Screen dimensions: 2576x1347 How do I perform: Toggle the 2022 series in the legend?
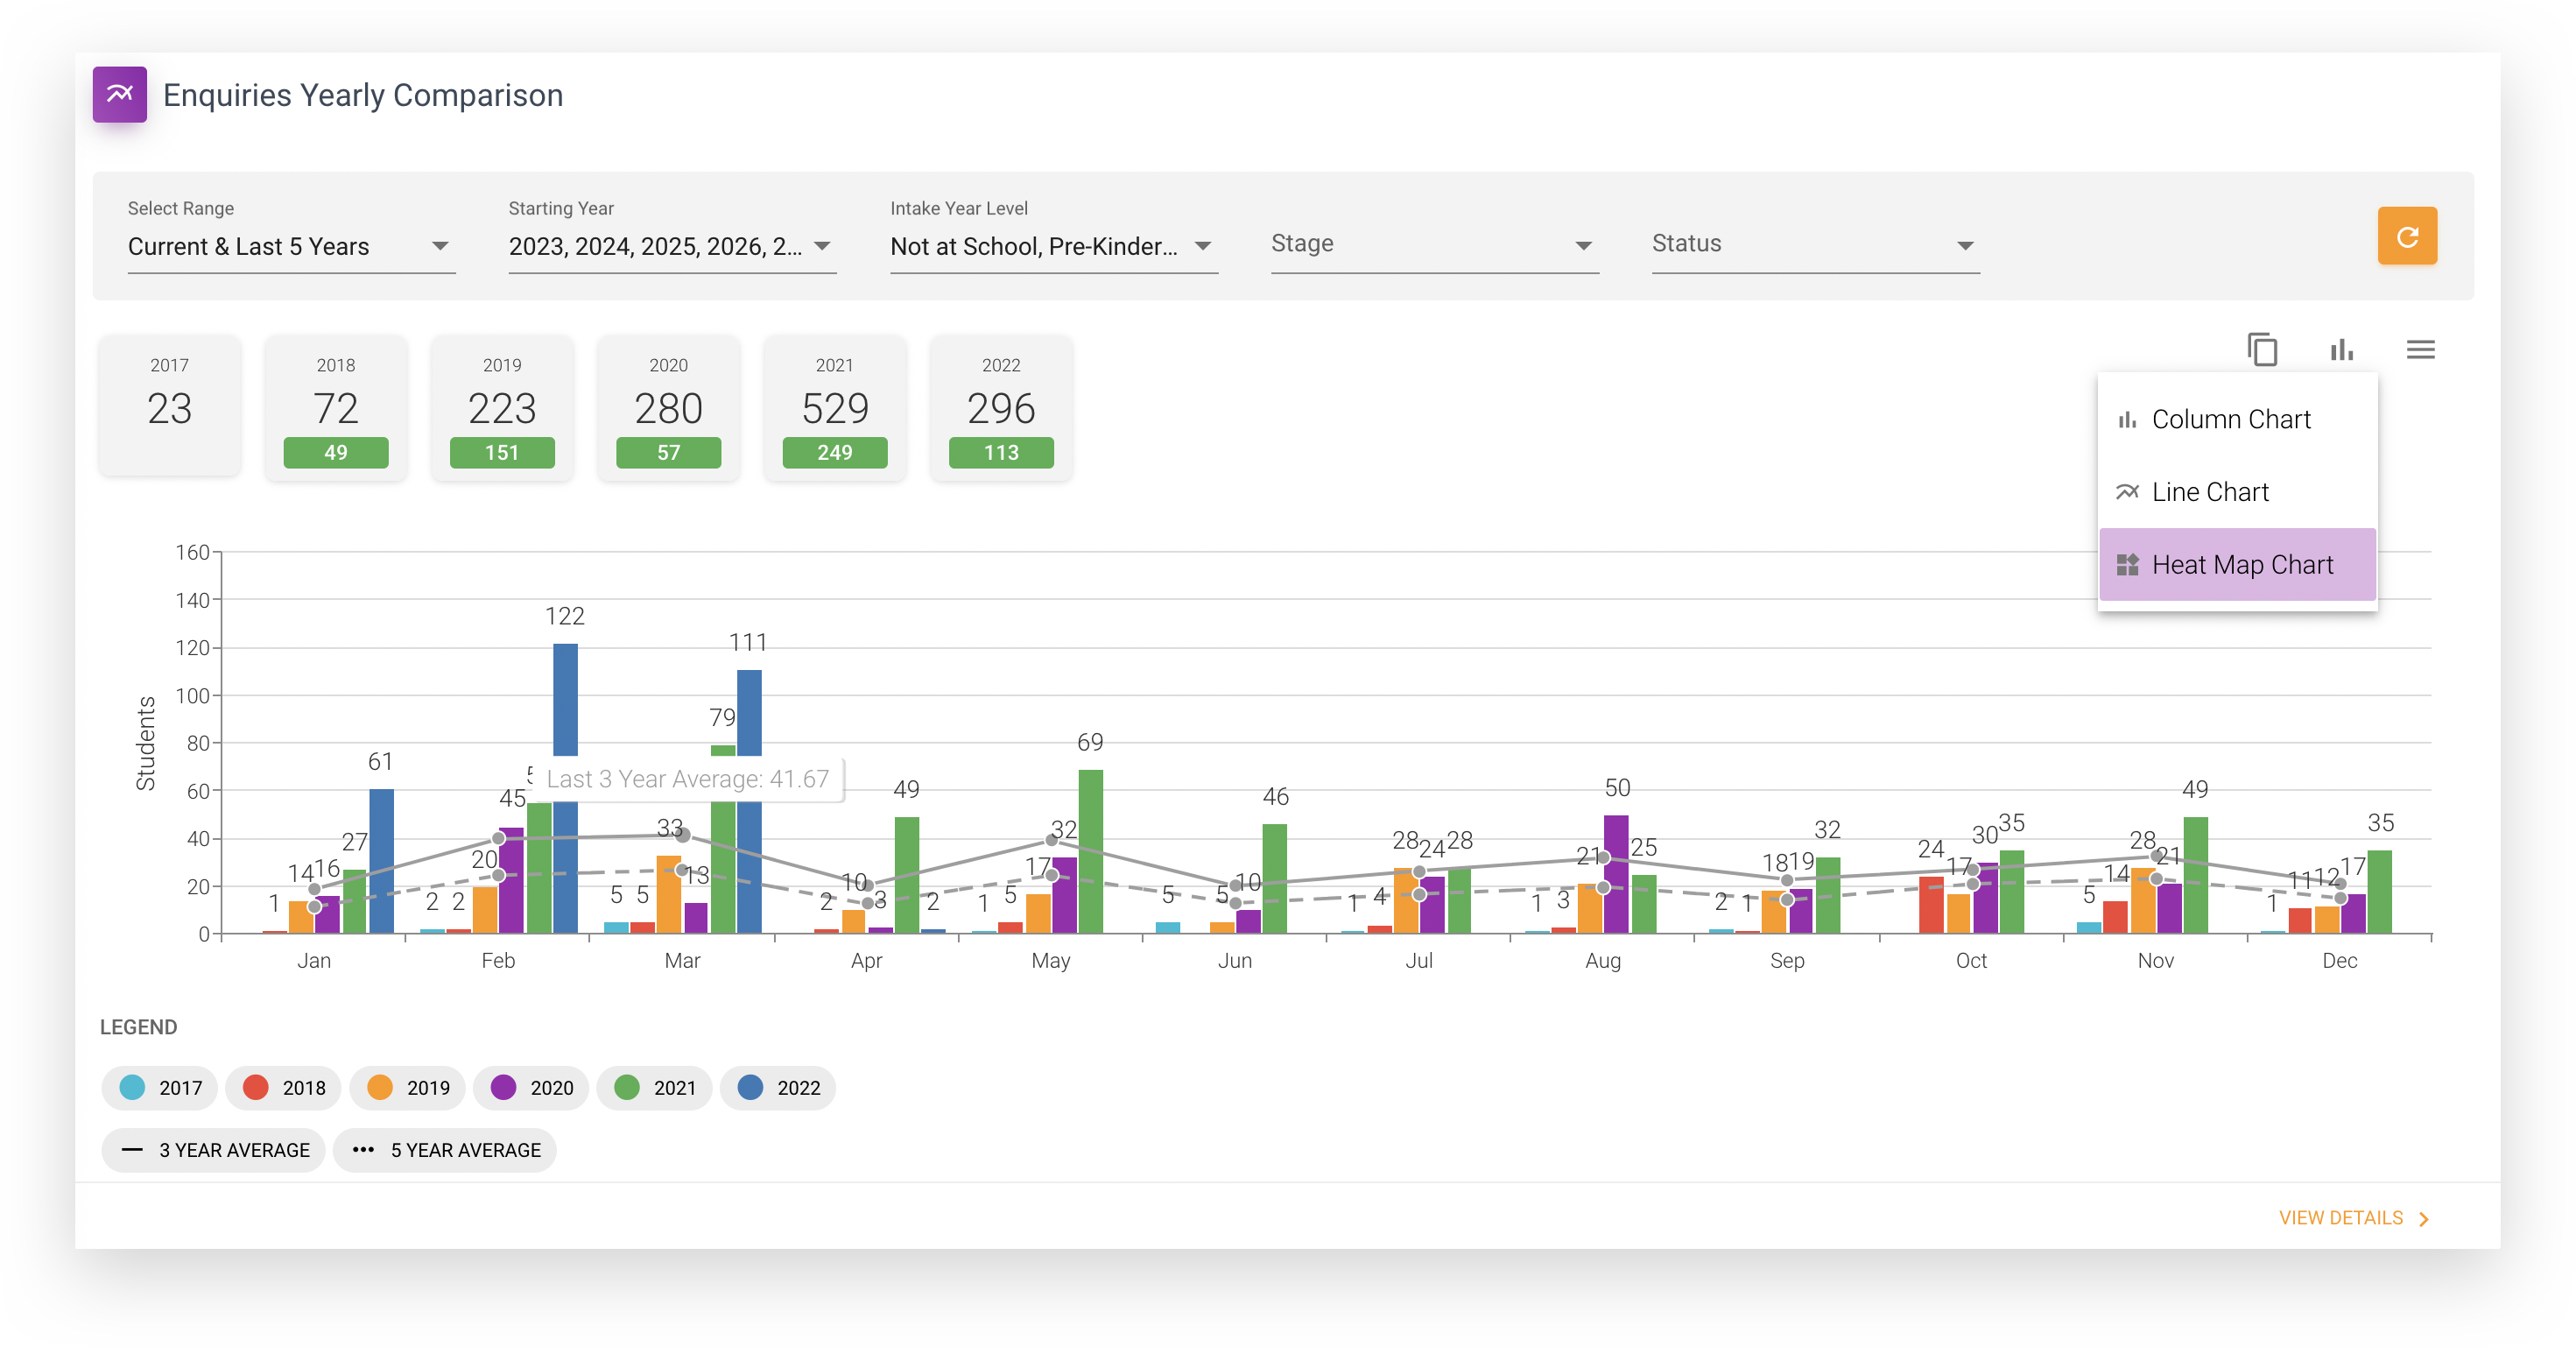click(778, 1087)
